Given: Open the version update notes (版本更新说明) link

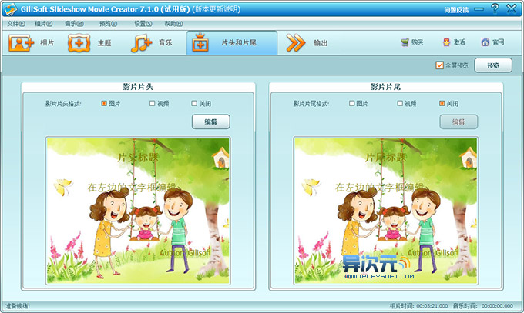Looking at the screenshot, I should (217, 9).
